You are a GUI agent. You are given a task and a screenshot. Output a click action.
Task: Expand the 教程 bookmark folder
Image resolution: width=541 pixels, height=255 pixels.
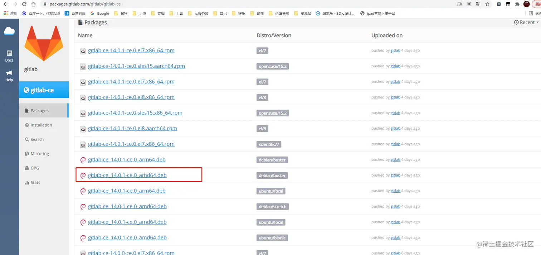(x=121, y=13)
